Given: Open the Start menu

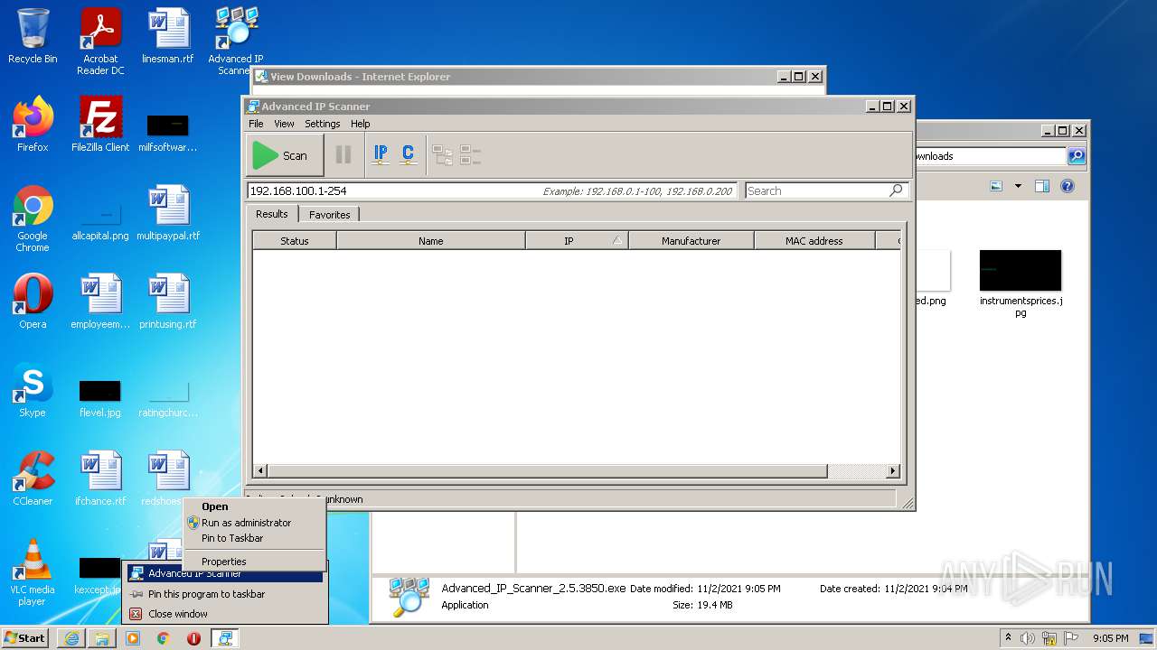Looking at the screenshot, I should [25, 637].
